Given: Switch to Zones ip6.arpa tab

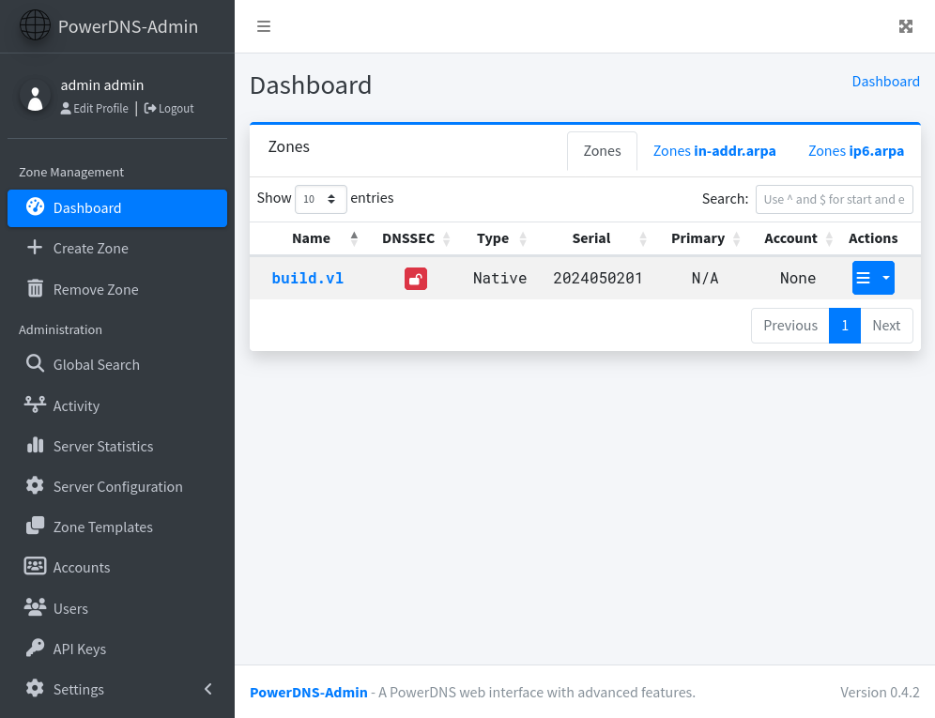Looking at the screenshot, I should [x=855, y=151].
